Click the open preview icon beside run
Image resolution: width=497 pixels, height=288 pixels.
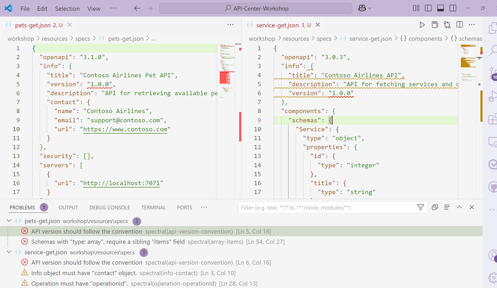point(435,25)
